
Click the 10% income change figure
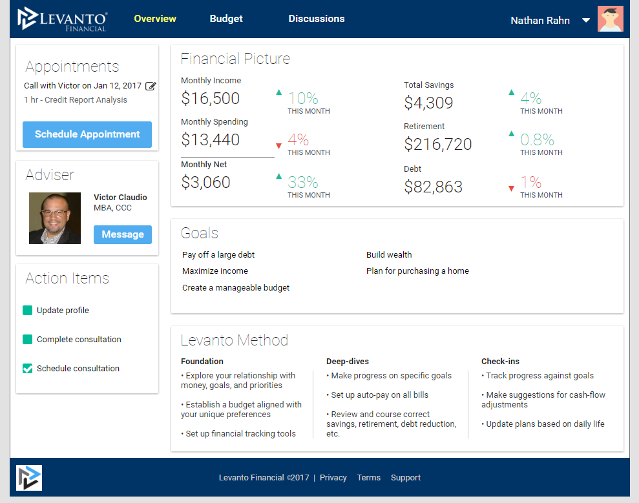coord(303,98)
